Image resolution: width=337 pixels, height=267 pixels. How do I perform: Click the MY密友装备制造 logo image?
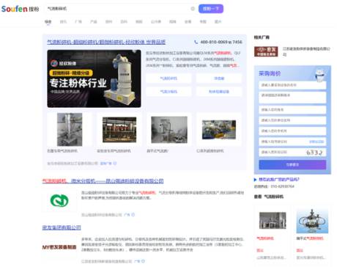coord(59,247)
